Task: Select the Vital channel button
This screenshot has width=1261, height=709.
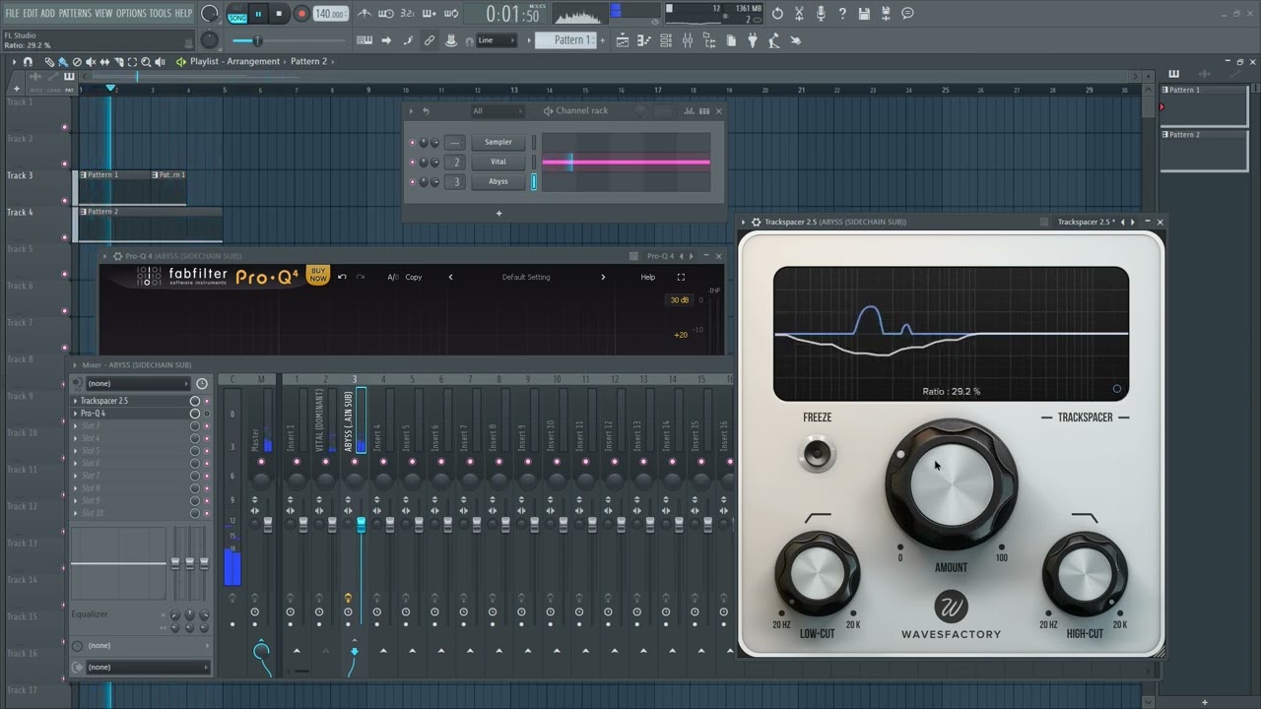Action: pos(498,161)
